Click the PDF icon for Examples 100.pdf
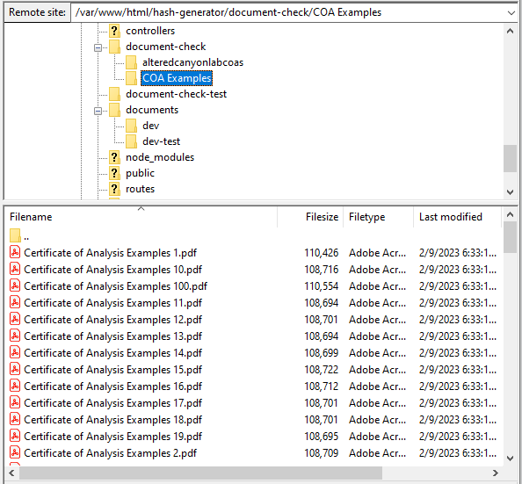Screen dimensions: 522x484 tap(15, 285)
